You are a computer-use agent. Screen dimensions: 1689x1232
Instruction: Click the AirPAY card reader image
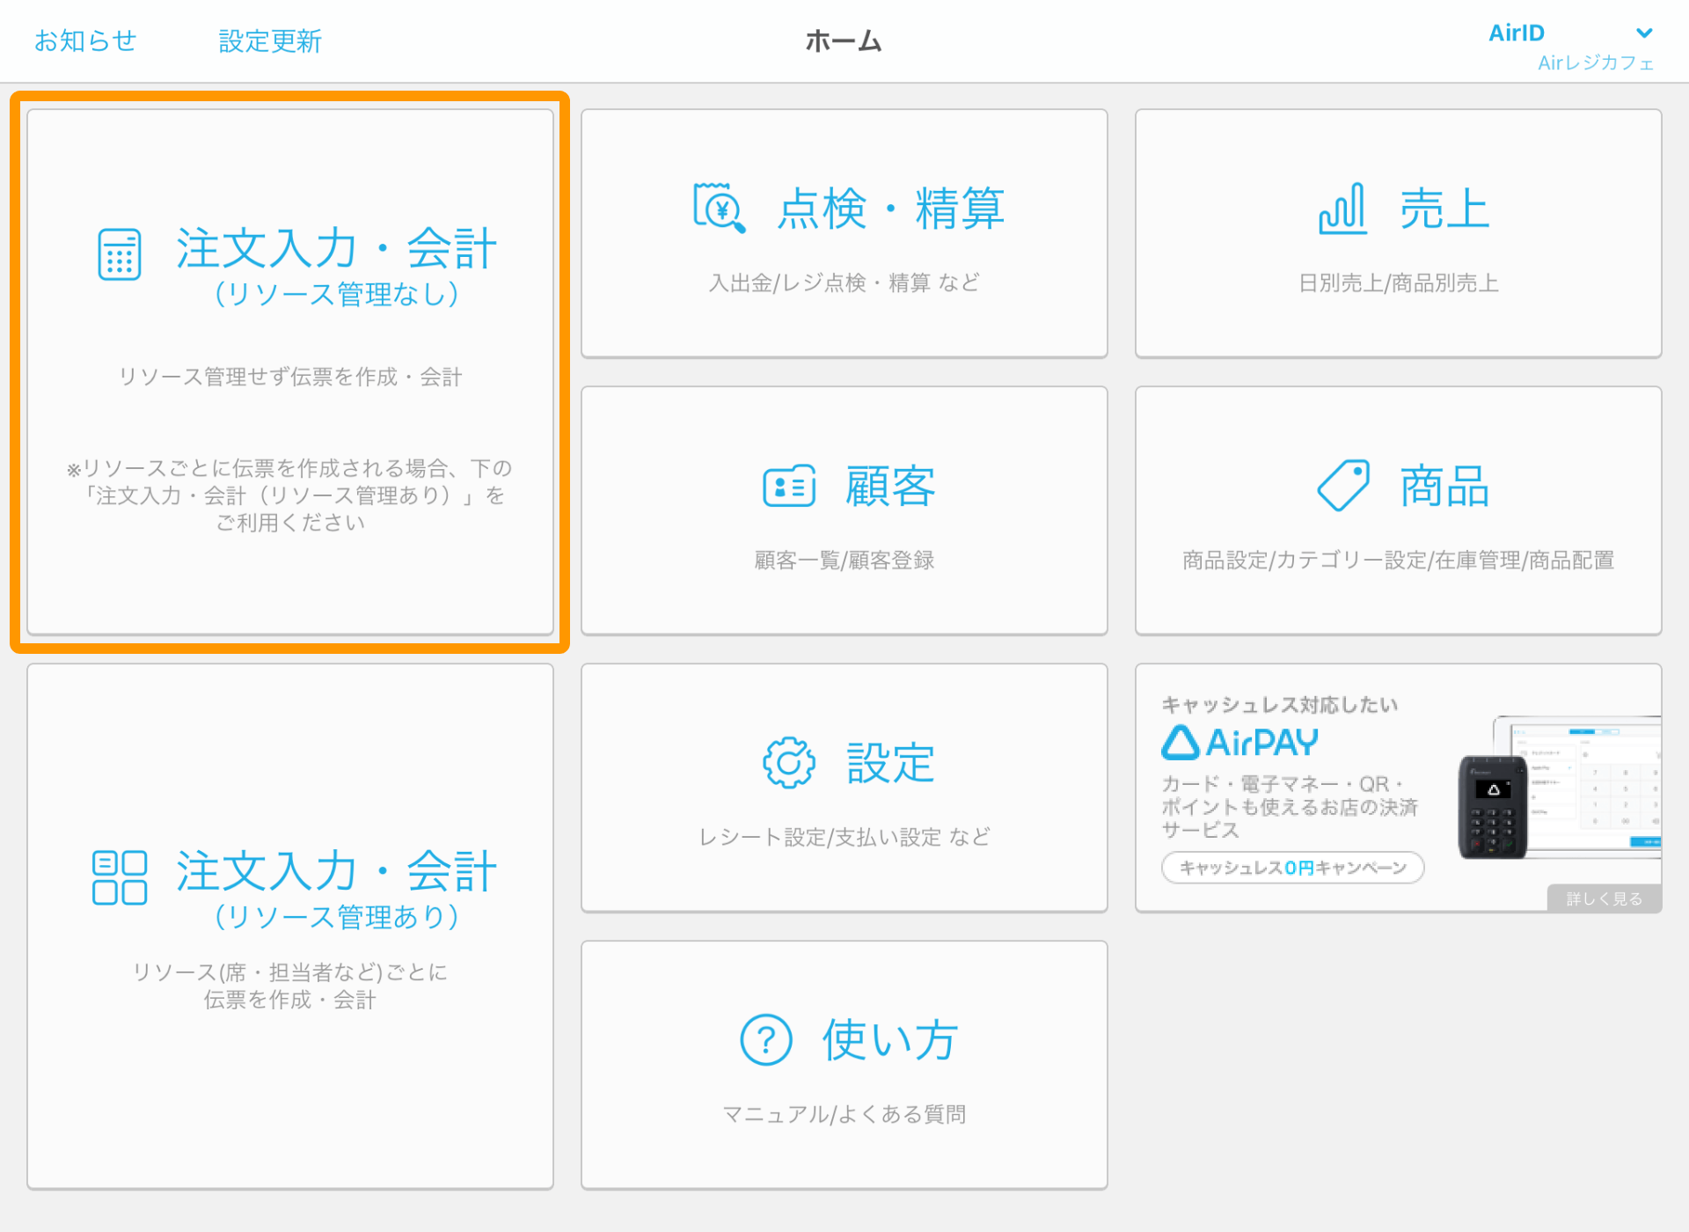(x=1492, y=806)
